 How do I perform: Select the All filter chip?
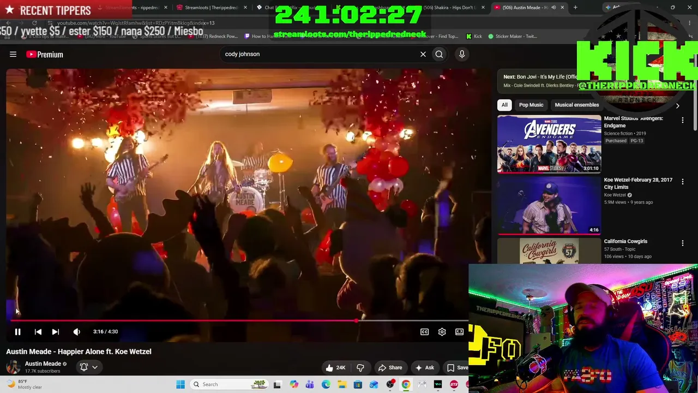[504, 105]
